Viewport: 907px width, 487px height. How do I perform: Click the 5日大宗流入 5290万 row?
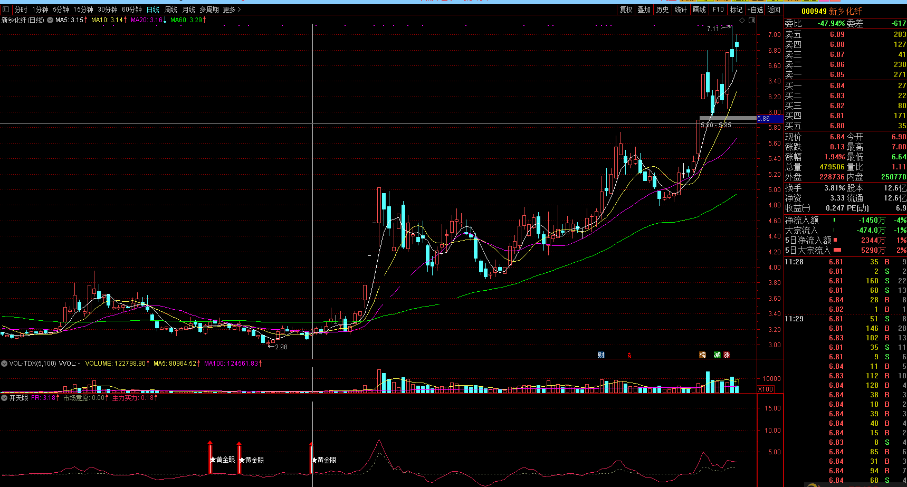(x=845, y=250)
